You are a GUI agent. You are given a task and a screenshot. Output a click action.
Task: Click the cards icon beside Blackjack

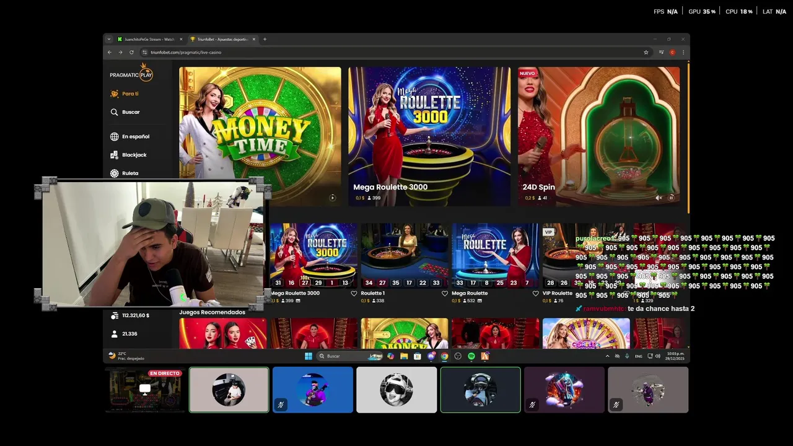tap(114, 155)
